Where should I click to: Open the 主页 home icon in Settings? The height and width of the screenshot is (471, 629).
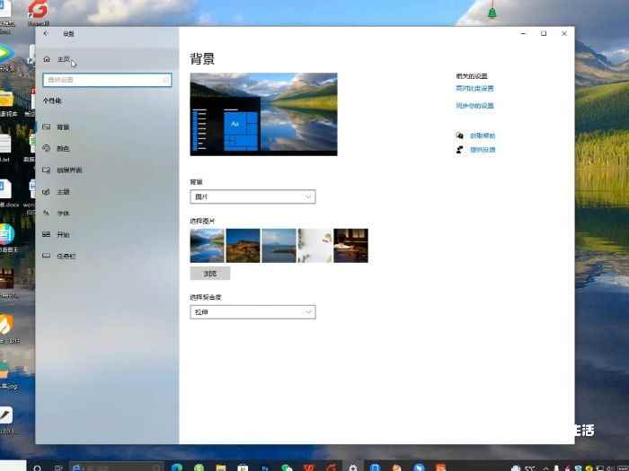tap(47, 59)
